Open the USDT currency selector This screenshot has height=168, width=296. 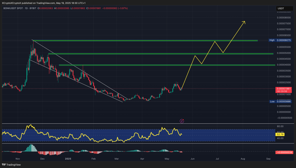coord(284,8)
